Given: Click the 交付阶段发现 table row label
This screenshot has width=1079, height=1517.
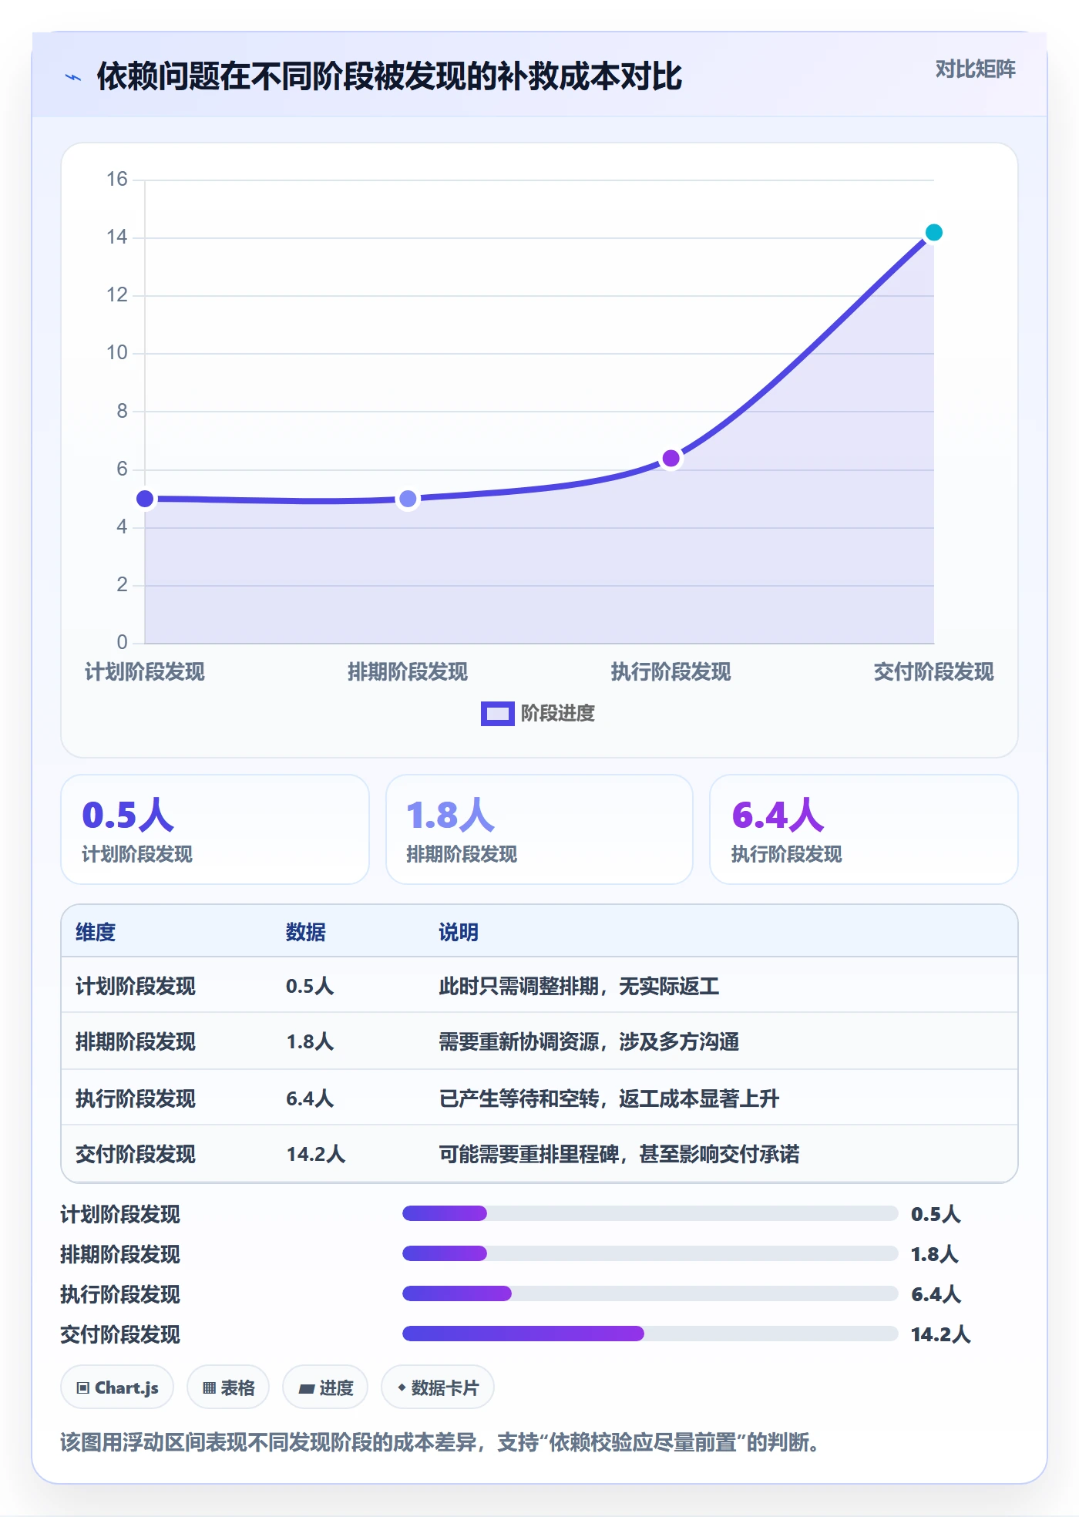Looking at the screenshot, I should tap(136, 1154).
